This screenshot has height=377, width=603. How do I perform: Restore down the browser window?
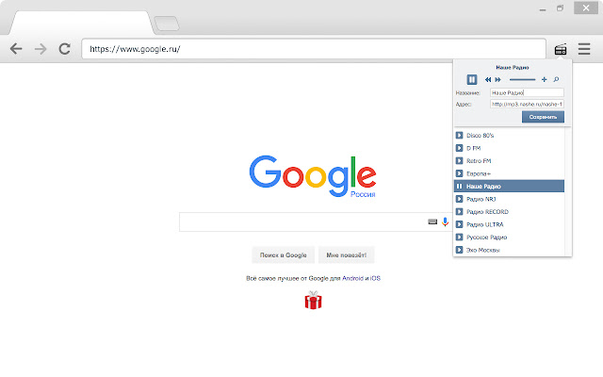pos(560,8)
